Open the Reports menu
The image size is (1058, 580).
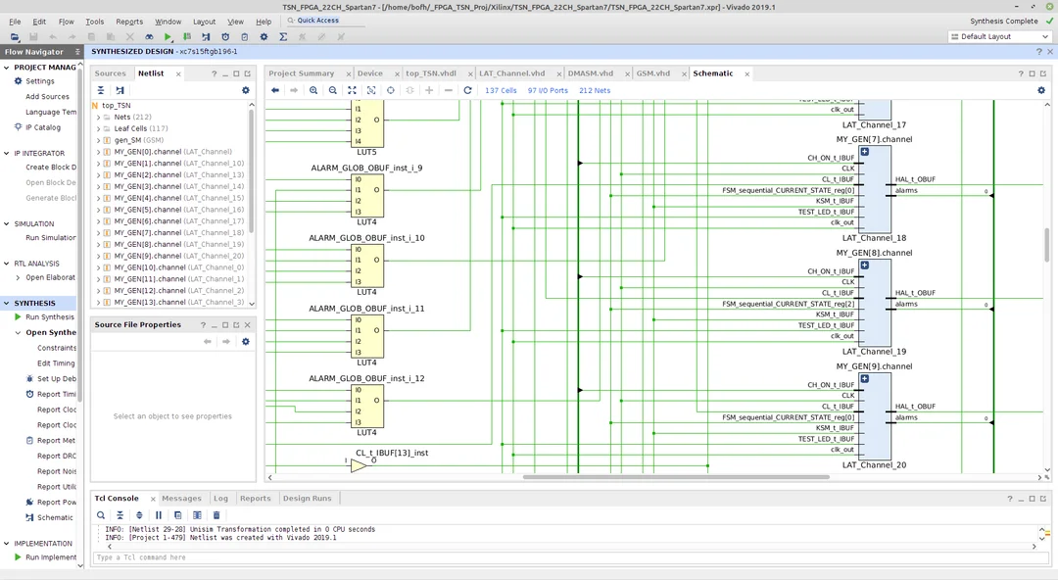[x=129, y=22]
